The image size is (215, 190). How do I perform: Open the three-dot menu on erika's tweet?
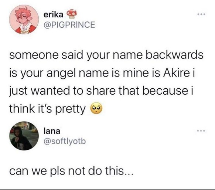click(x=201, y=14)
